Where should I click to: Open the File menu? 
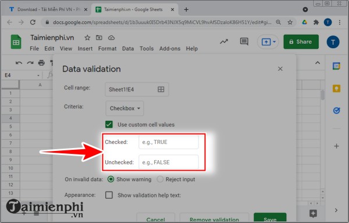(34, 48)
